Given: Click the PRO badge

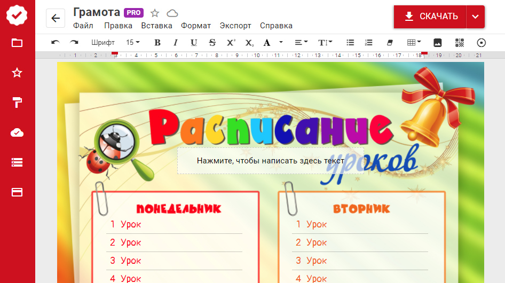Looking at the screenshot, I should (x=133, y=13).
